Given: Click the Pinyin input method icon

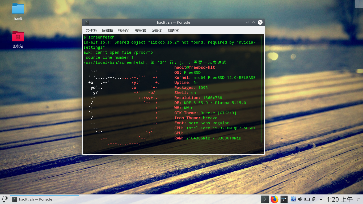Looking at the screenshot, I should pos(294,199).
